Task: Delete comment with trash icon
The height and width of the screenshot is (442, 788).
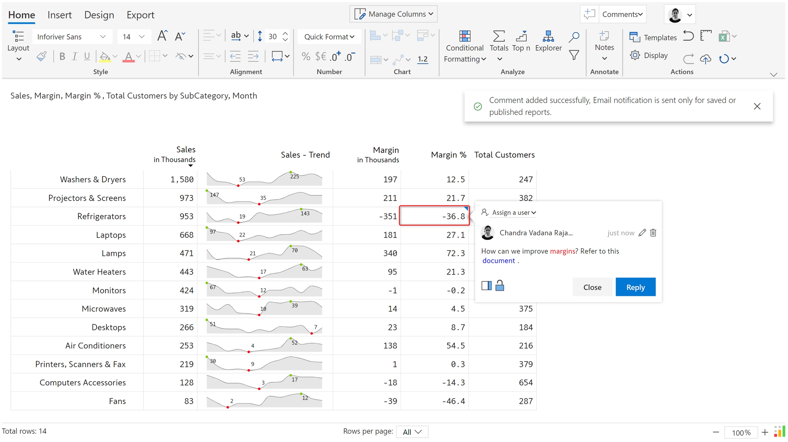Action: 653,233
